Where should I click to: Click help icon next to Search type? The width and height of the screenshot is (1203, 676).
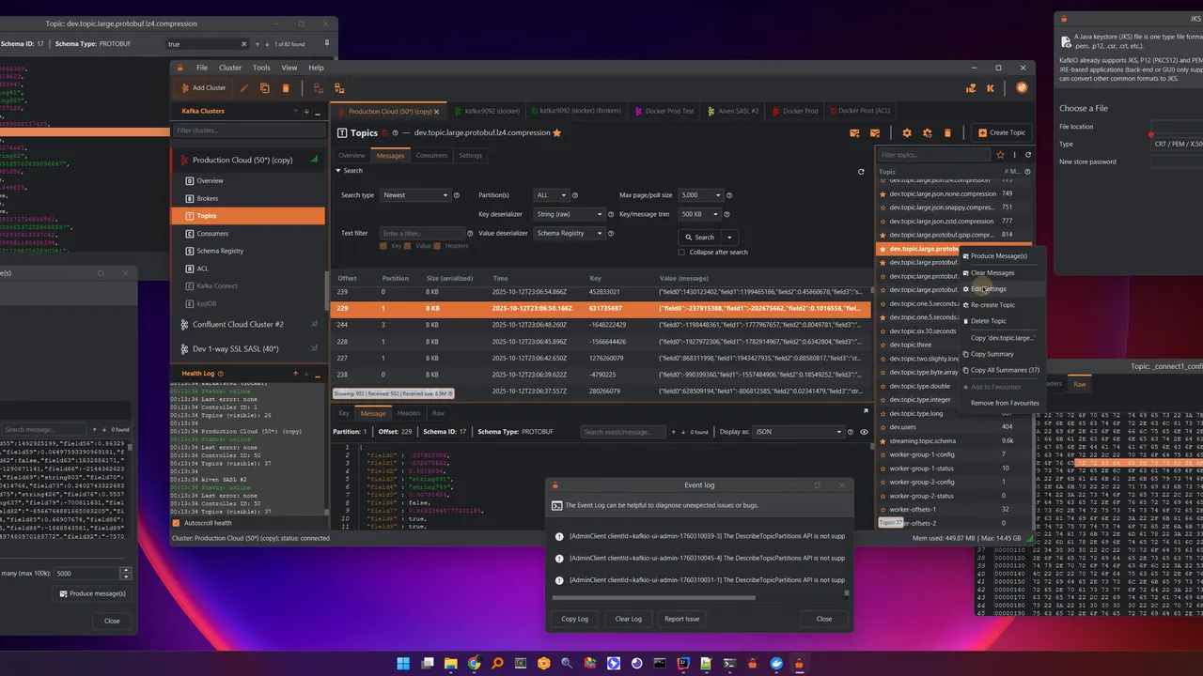pos(457,195)
